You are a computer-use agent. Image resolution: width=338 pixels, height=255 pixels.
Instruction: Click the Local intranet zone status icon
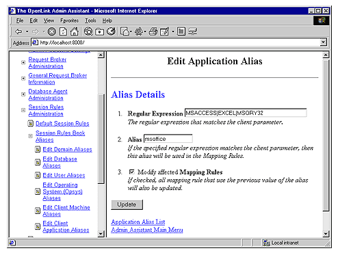coord(266,243)
